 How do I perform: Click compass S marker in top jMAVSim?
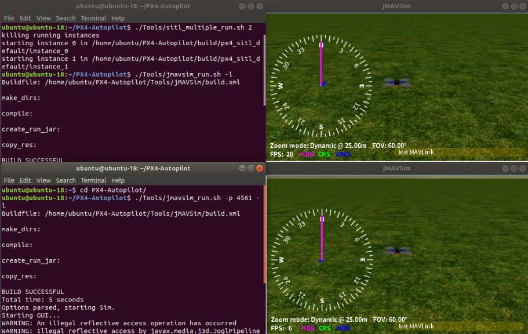coord(321,127)
